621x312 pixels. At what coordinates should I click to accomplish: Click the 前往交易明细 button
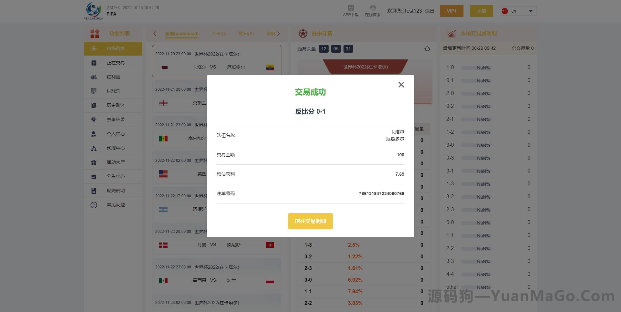[x=310, y=221]
